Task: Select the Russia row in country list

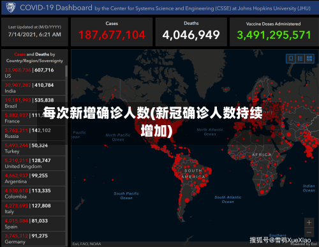Action: tap(33, 133)
